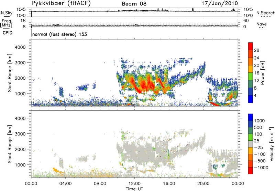Click the '20:00' time axis label

pyautogui.click(x=203, y=184)
